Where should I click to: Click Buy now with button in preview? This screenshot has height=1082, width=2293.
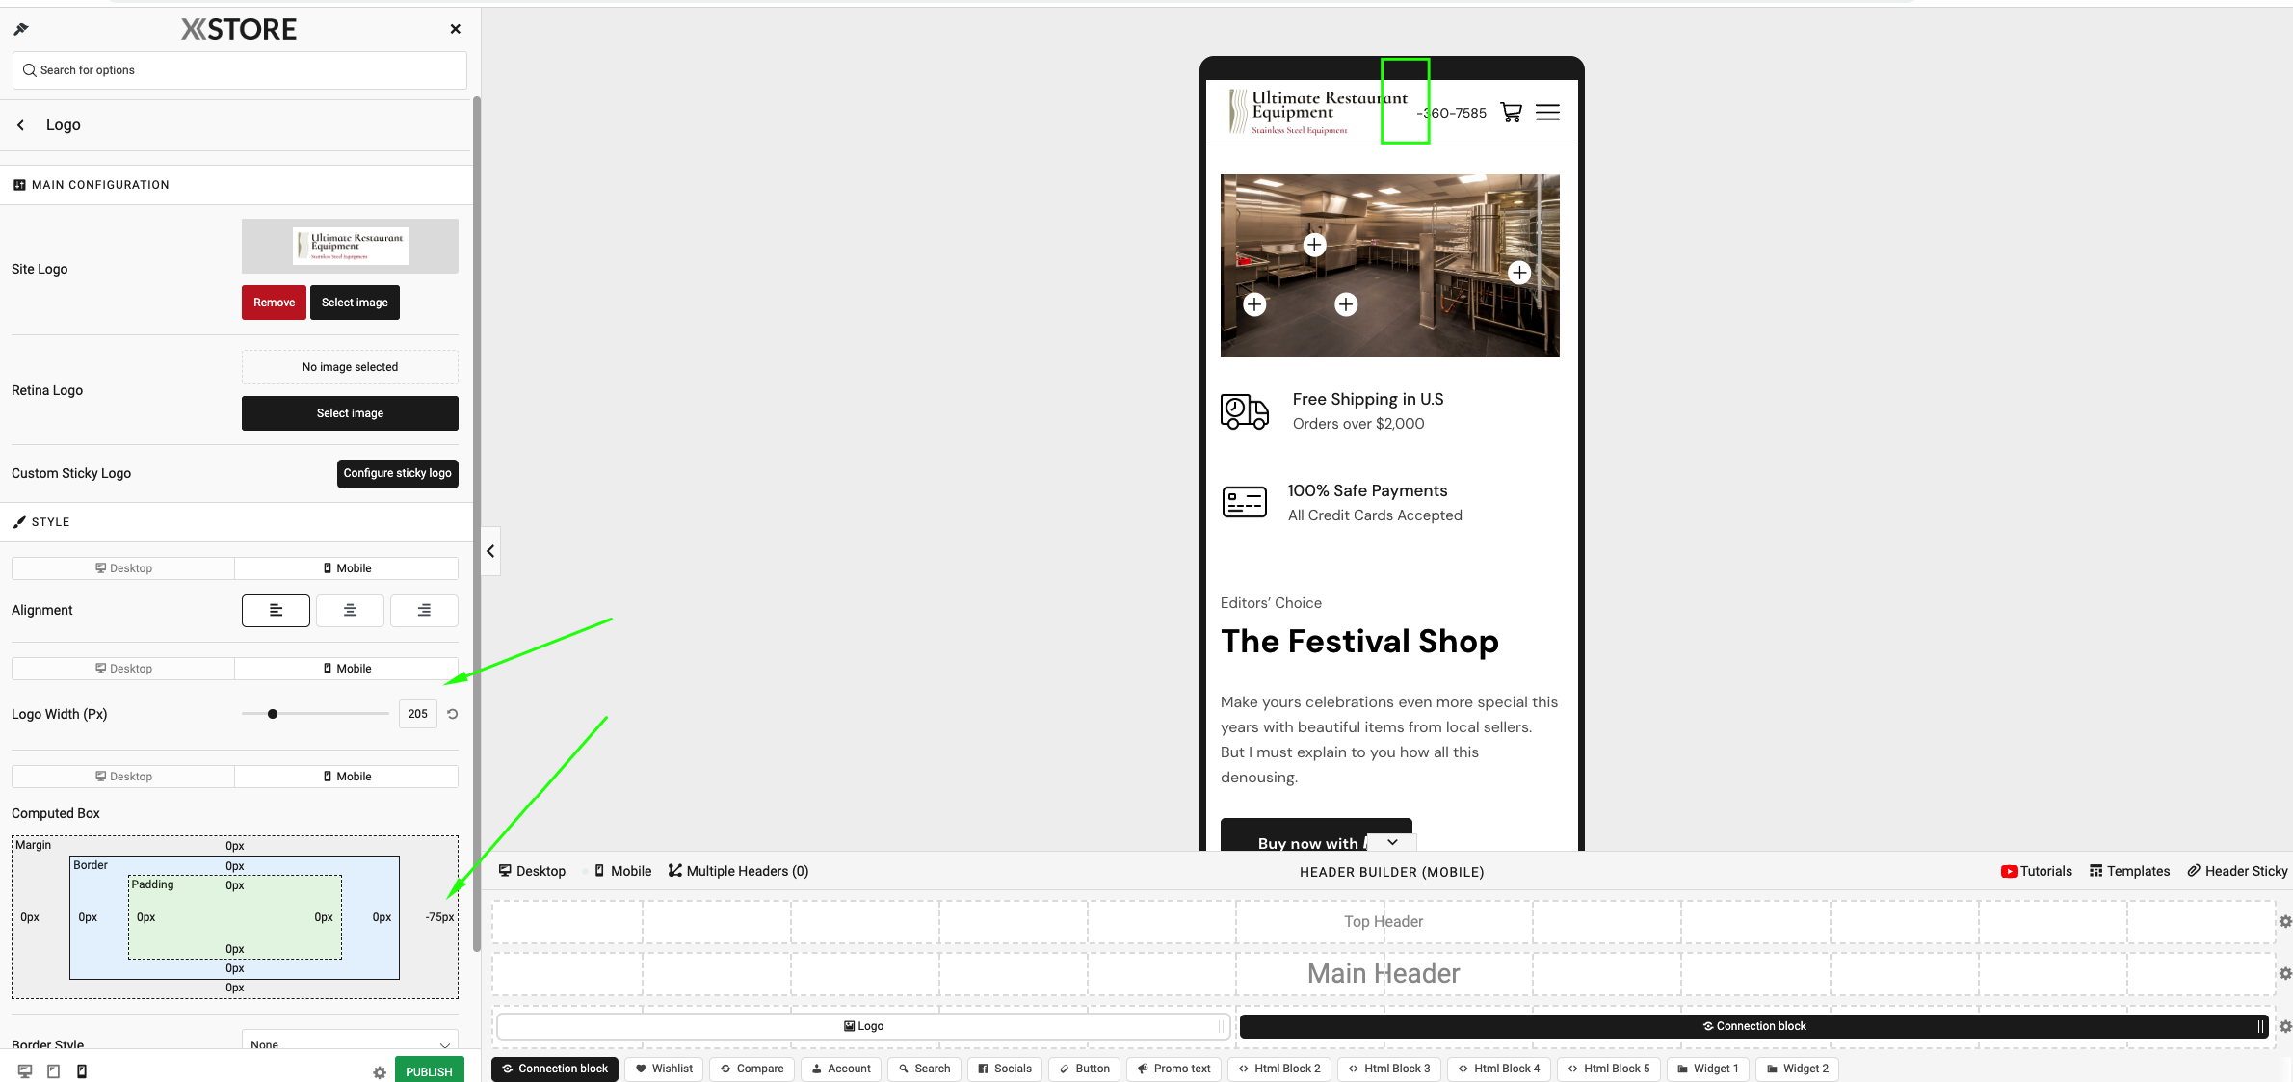click(x=1316, y=835)
